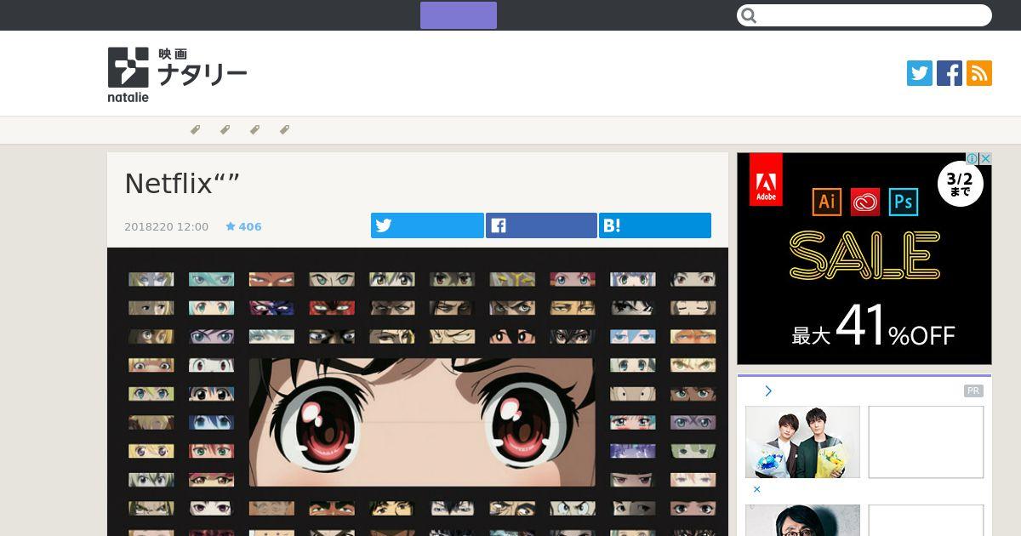Click the third tag icon in the navigation bar
Image resolution: width=1021 pixels, height=536 pixels.
coord(254,130)
